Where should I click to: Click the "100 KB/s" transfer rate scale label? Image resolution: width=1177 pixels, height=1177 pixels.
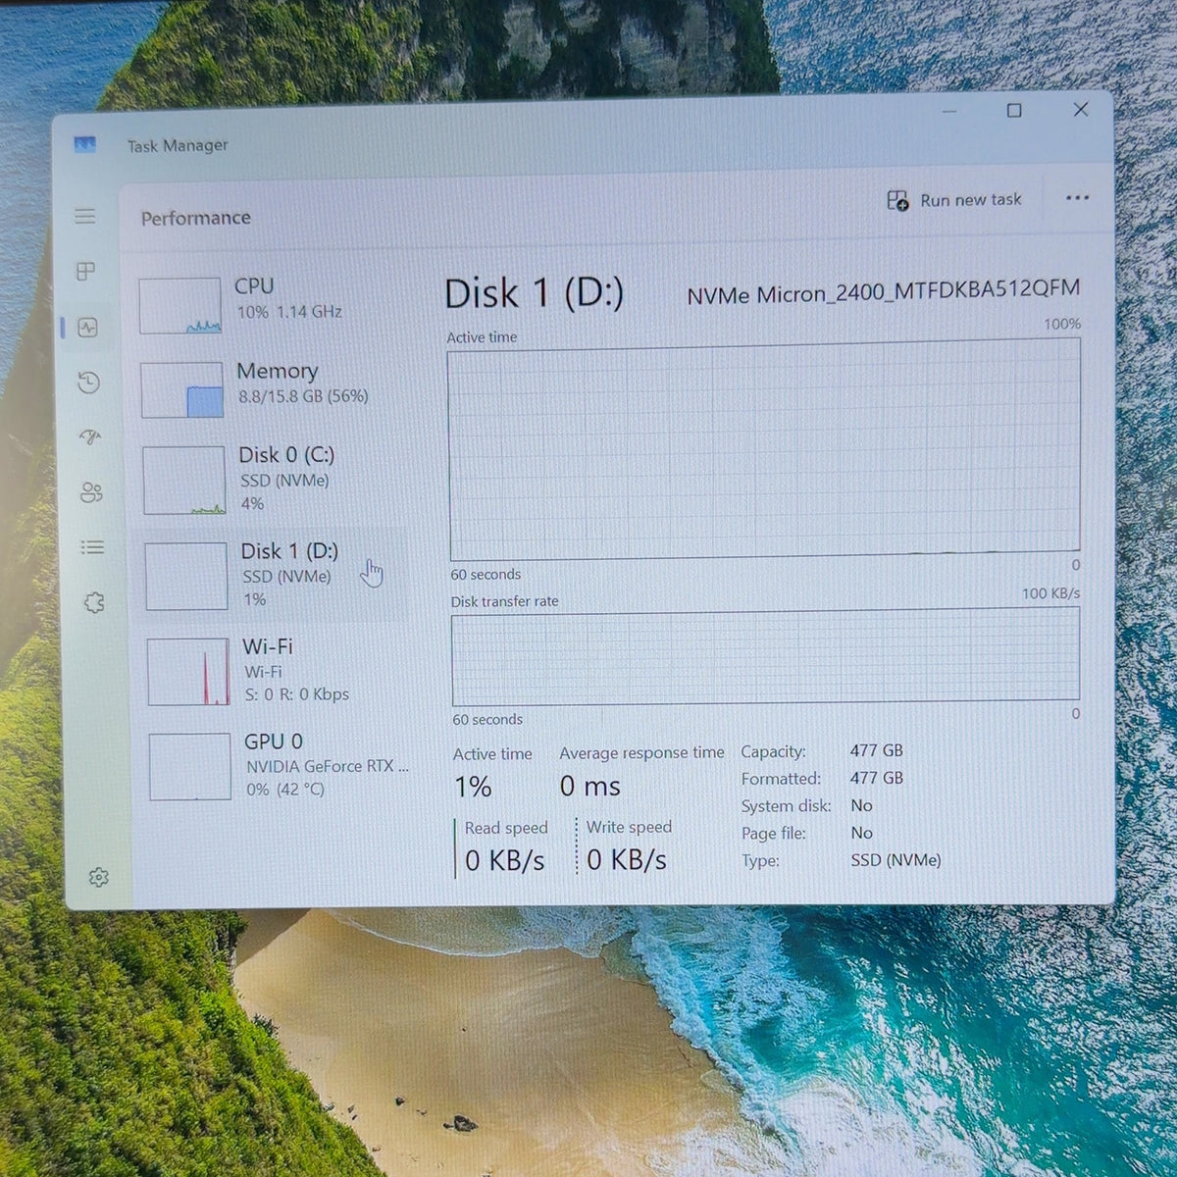[x=1050, y=593]
